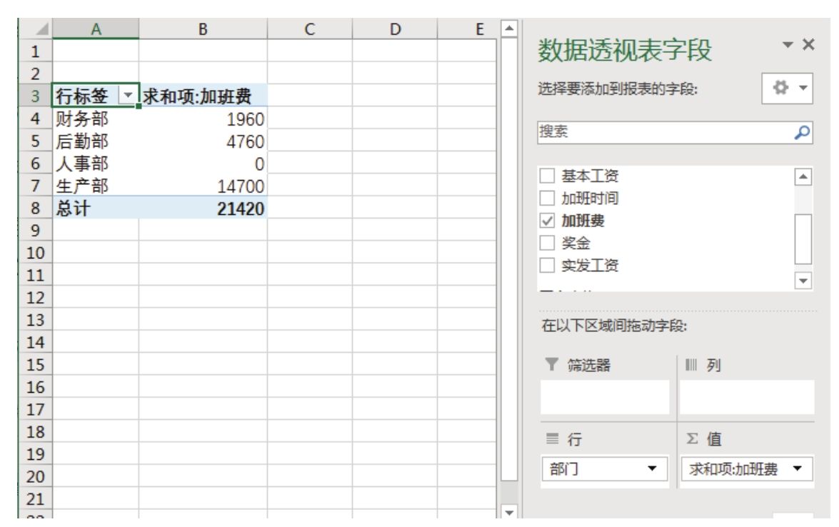Close the PivotTable fields pane
The height and width of the screenshot is (527, 839).
[808, 44]
